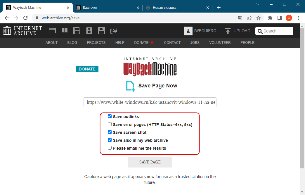This screenshot has width=305, height=195.
Task: Open the Extensions puzzle icon
Action: 270,18
